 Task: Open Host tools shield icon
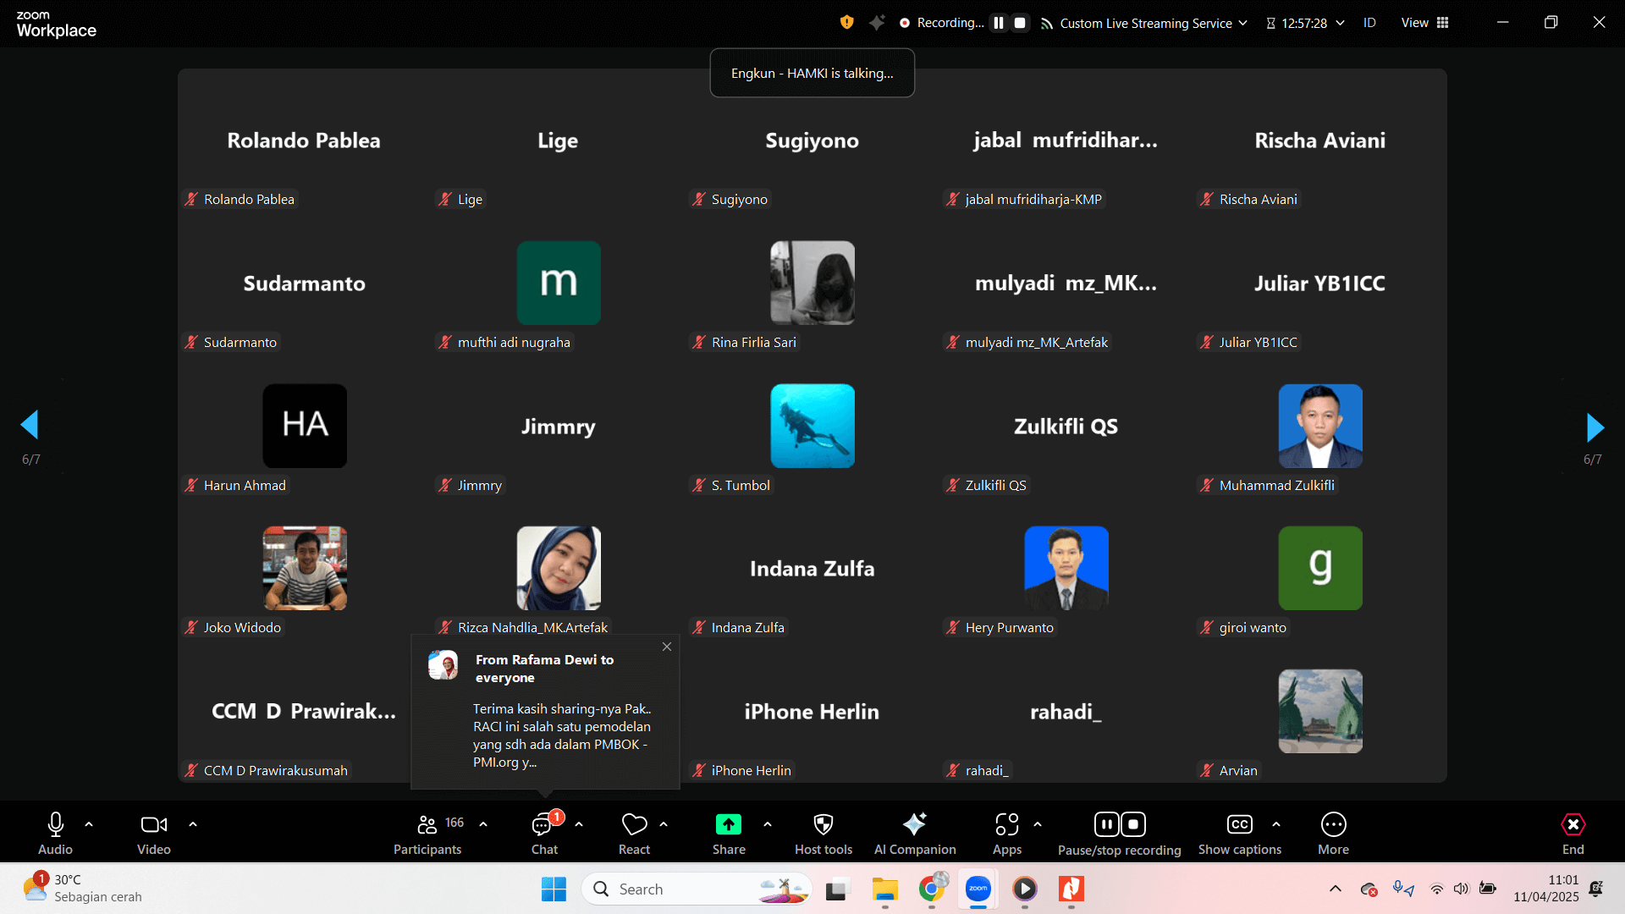click(823, 825)
